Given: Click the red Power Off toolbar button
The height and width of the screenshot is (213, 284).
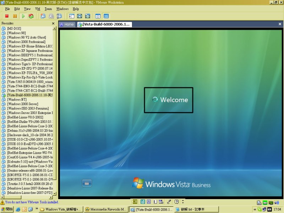Looking at the screenshot, I should click(x=7, y=16).
